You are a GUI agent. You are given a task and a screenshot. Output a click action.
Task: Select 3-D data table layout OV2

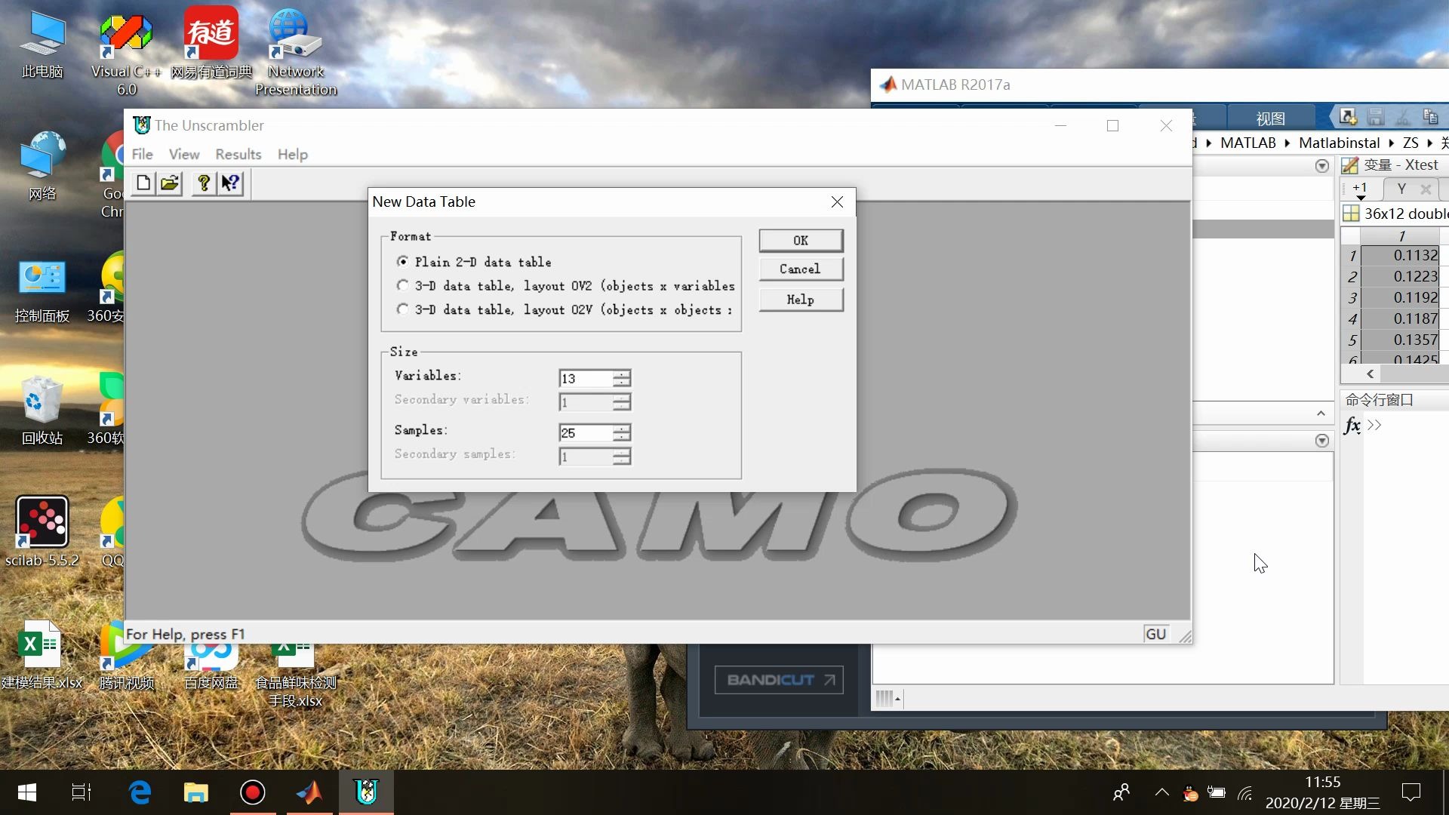pyautogui.click(x=403, y=285)
